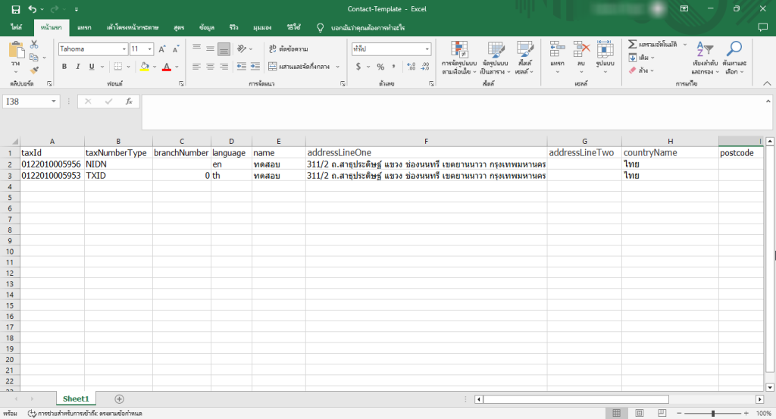
Task: Save the workbook with the floppy icon
Action: (16, 9)
